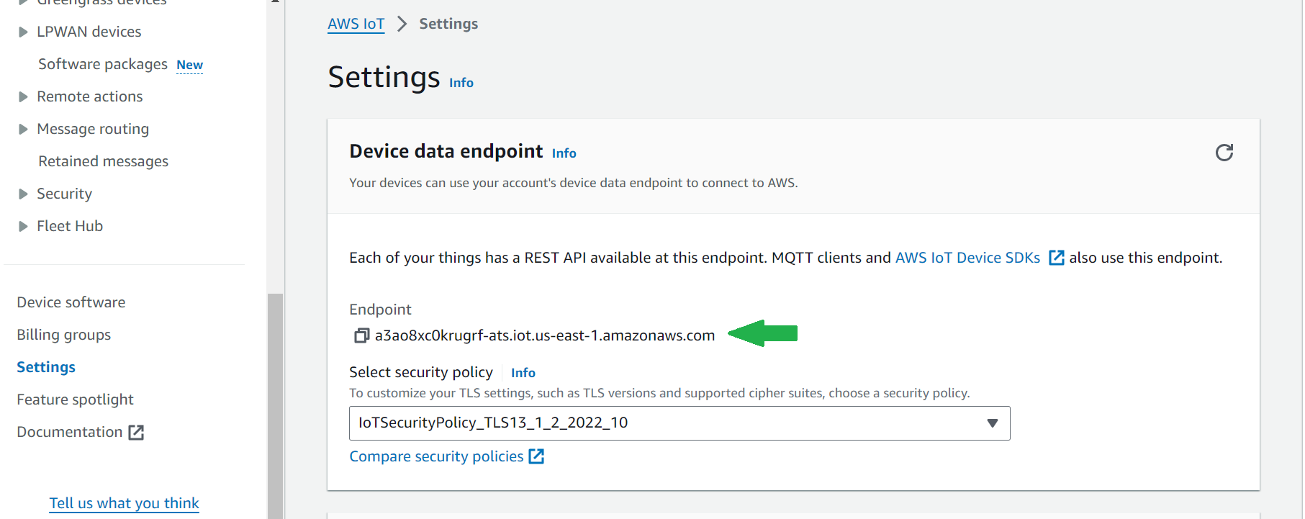Click Tell us what you think link

(124, 503)
